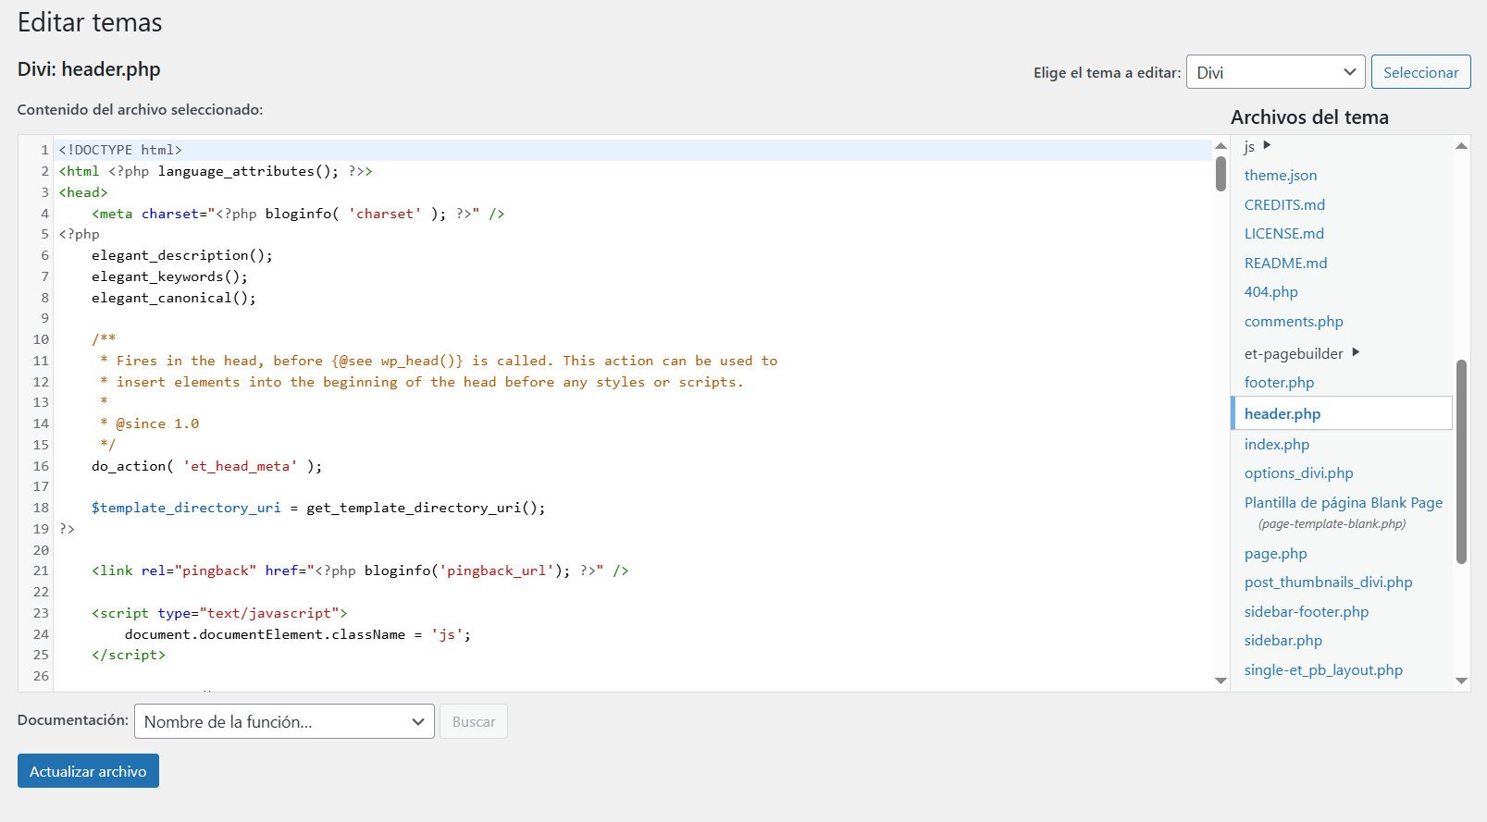This screenshot has width=1487, height=822.
Task: Open LICENSE.md file
Action: pos(1283,233)
